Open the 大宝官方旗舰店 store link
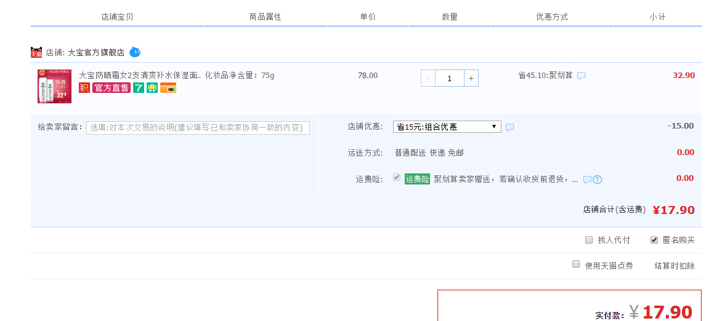Viewport: 706px width, 321px height. click(96, 53)
